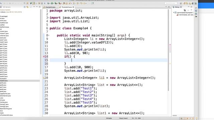This screenshot has height=120, width=214.
Task: Open the package explorer view menu chevron
Action: [34, 7]
